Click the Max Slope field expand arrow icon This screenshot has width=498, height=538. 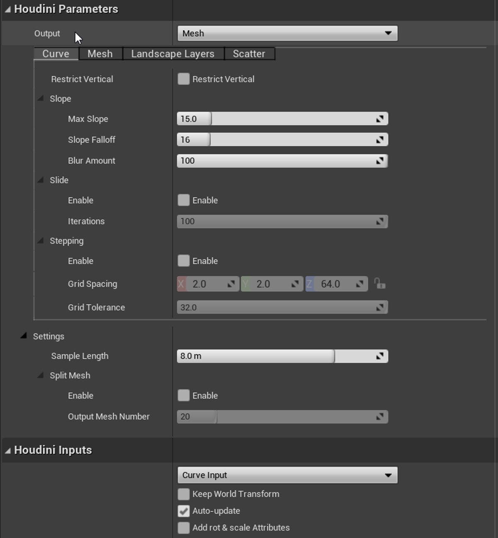coord(380,119)
